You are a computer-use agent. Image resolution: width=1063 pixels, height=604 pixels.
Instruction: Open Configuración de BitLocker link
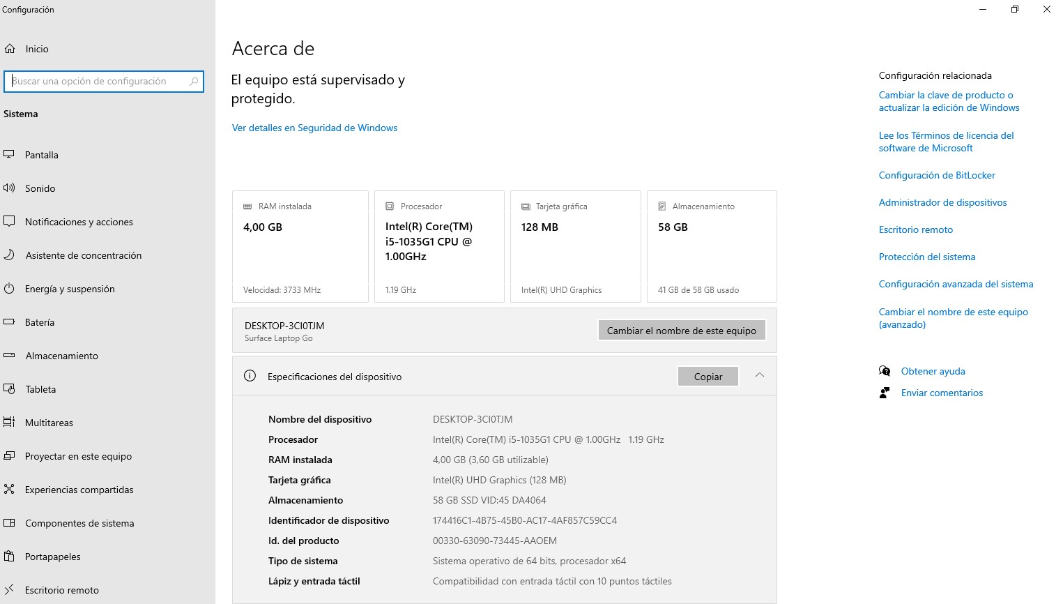tap(936, 175)
